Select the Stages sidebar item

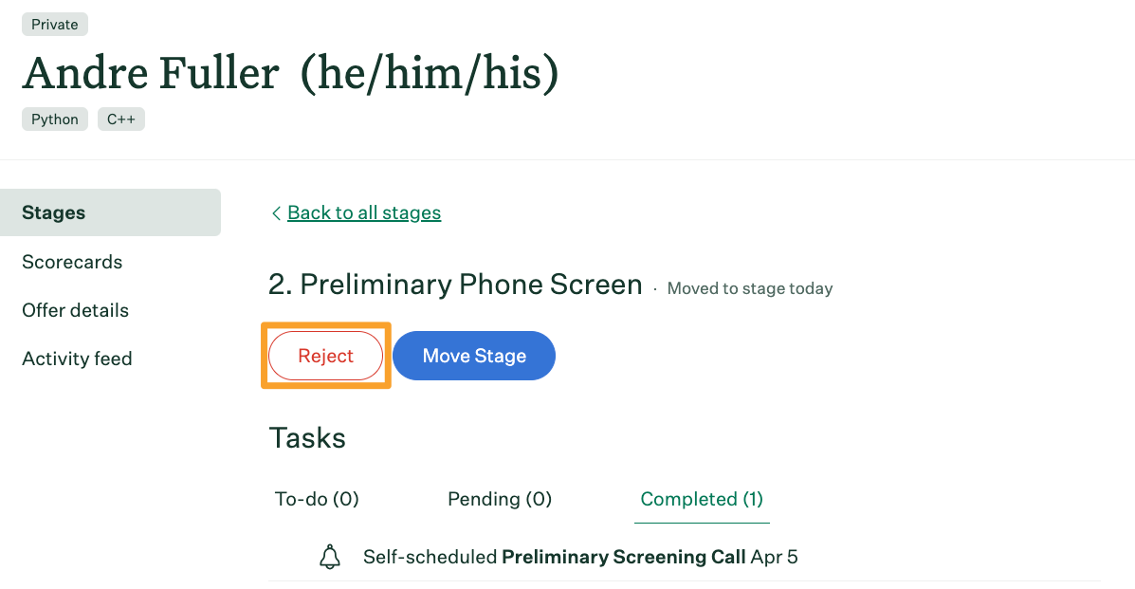coord(110,212)
